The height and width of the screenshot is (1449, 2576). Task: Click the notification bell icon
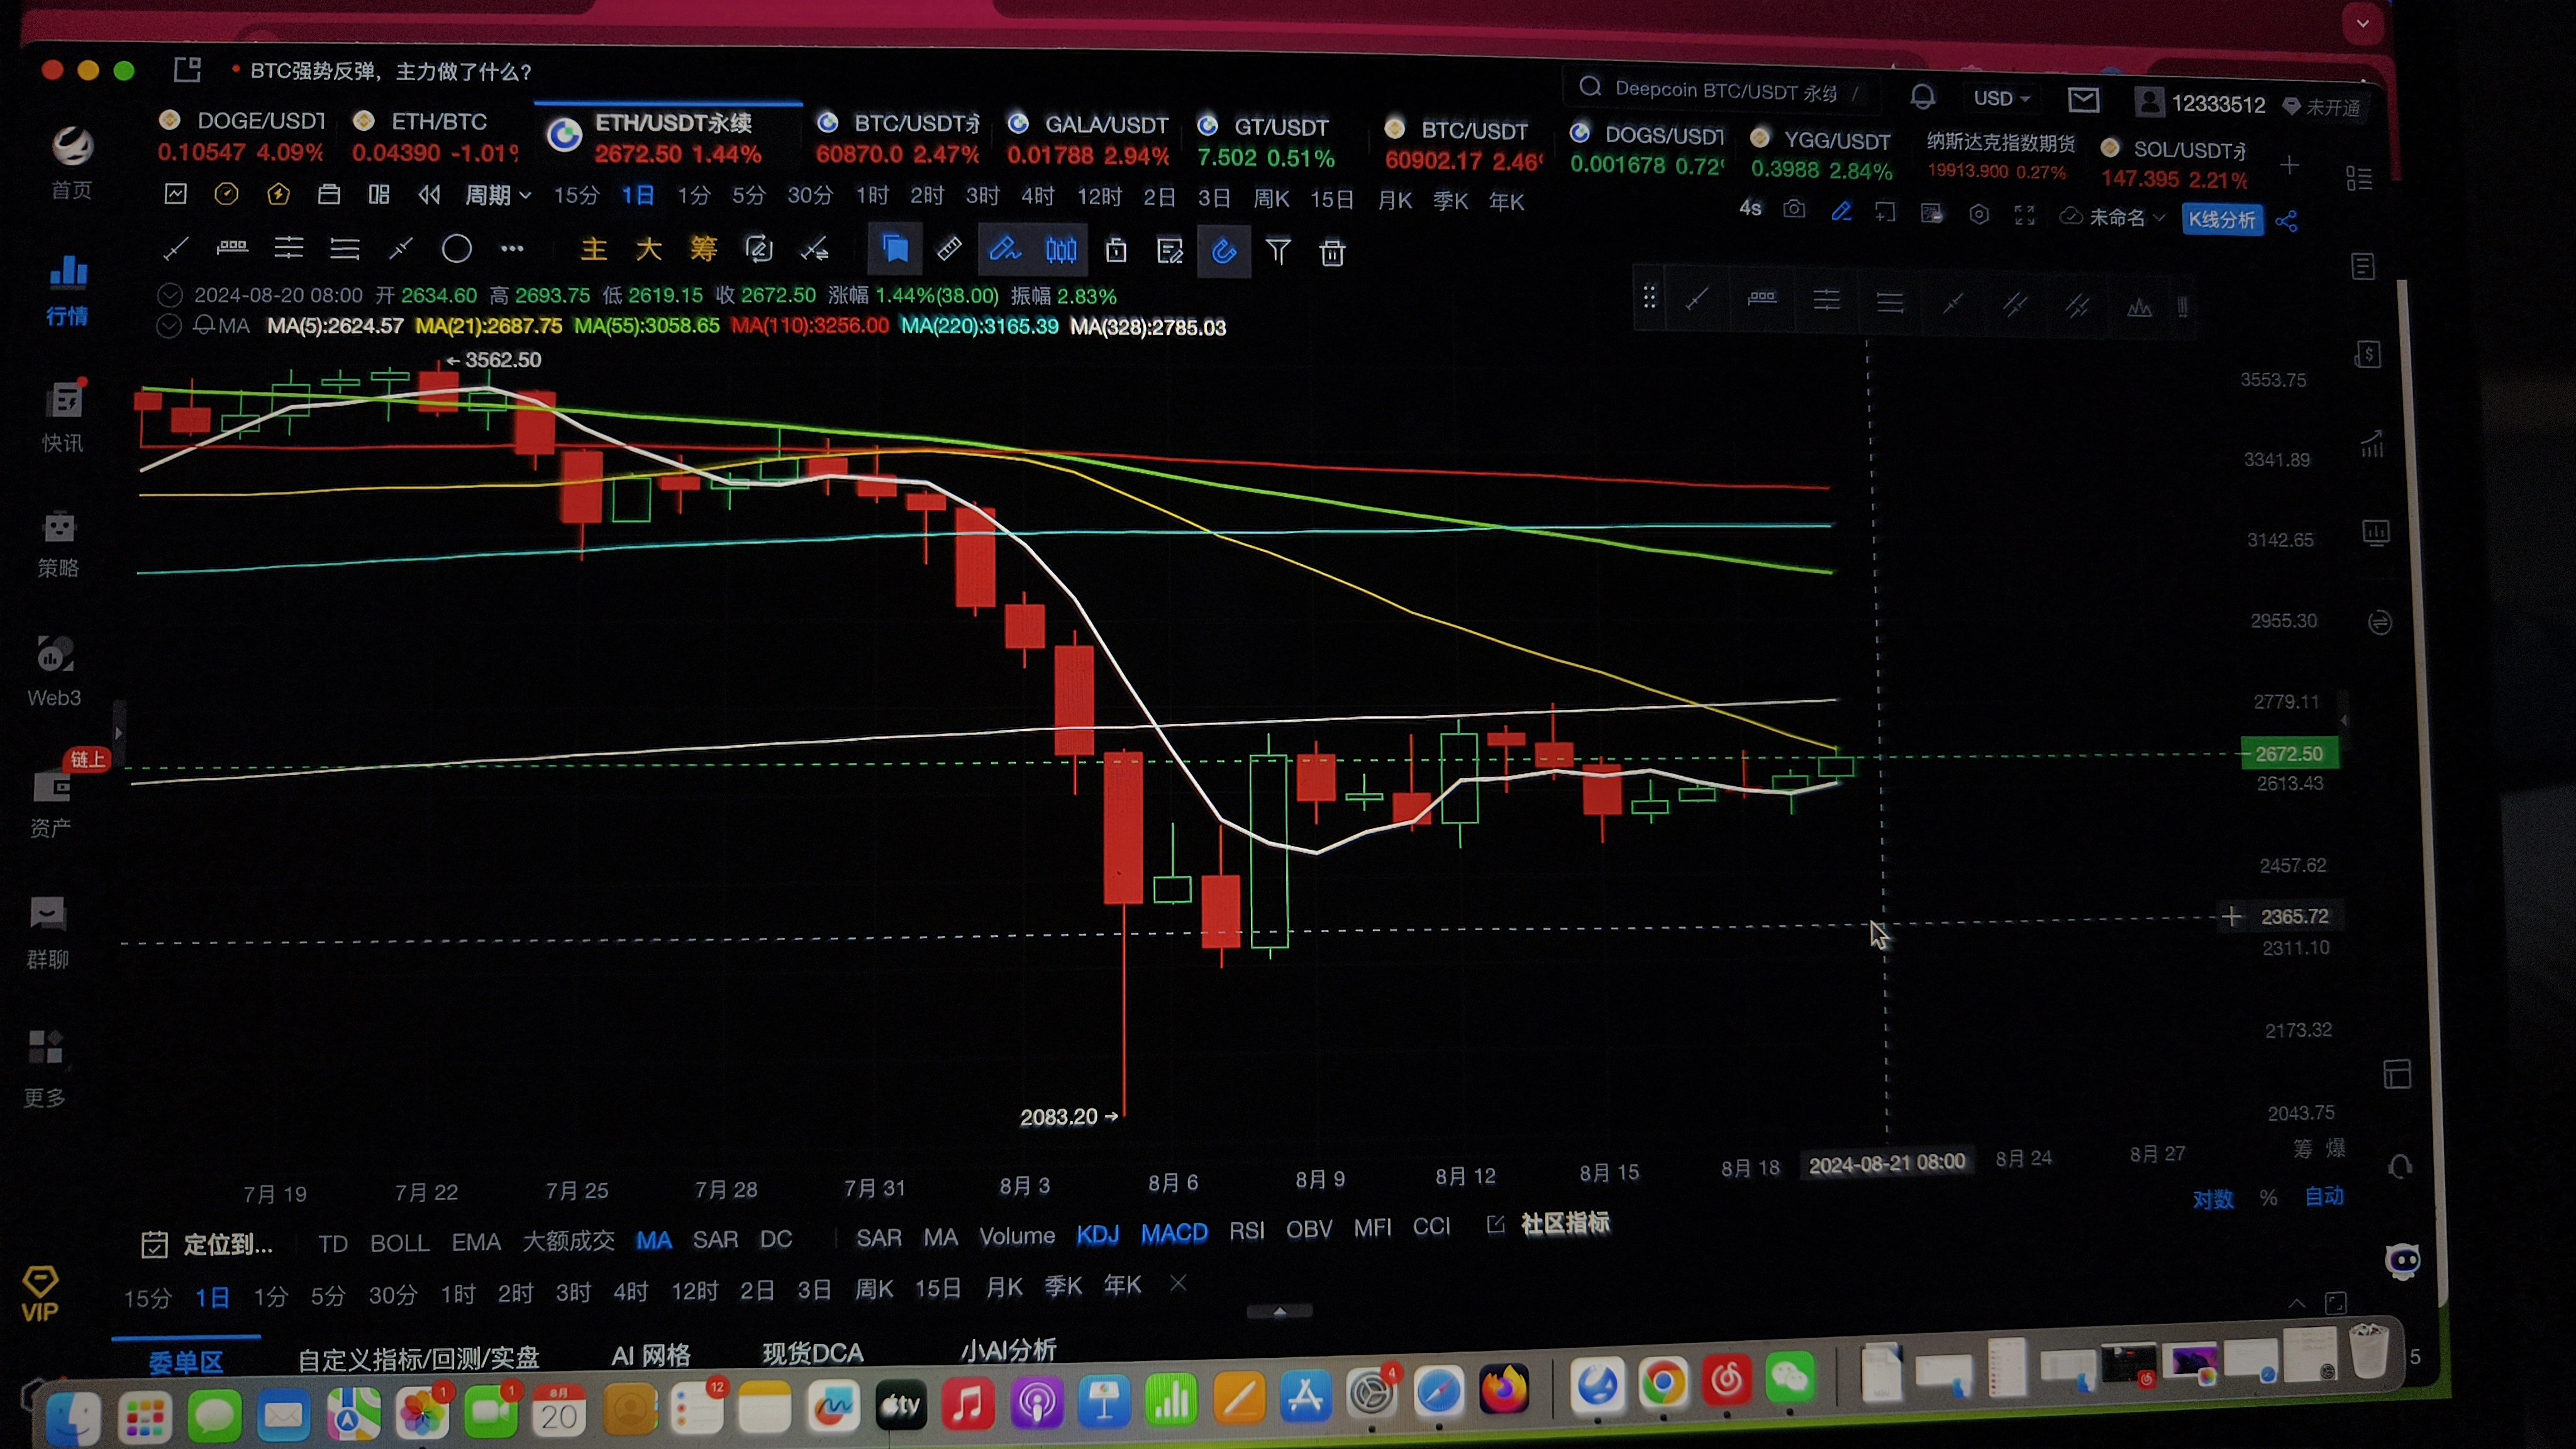(1922, 97)
